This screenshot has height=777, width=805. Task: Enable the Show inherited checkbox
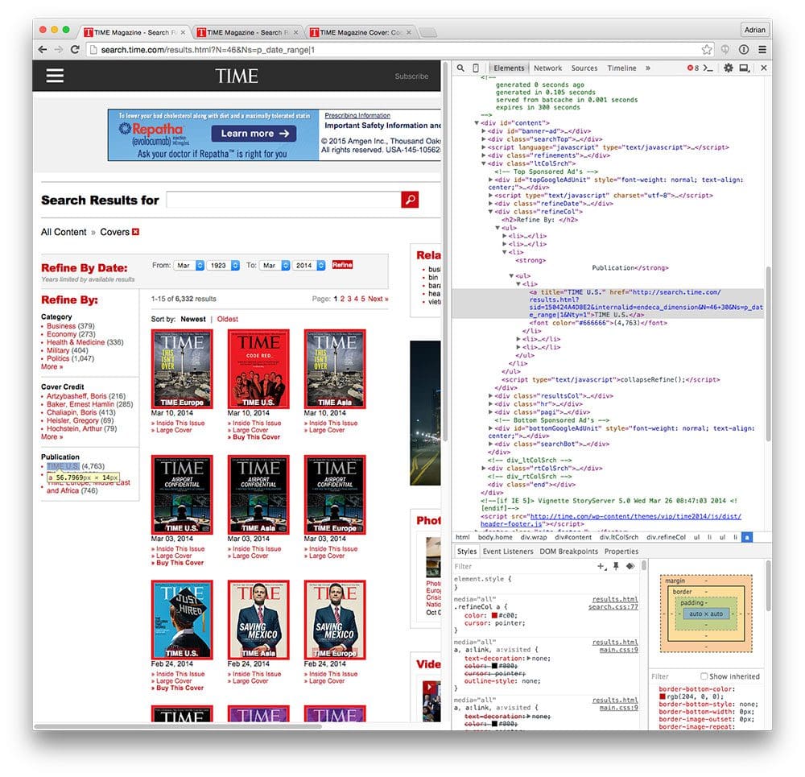[704, 676]
